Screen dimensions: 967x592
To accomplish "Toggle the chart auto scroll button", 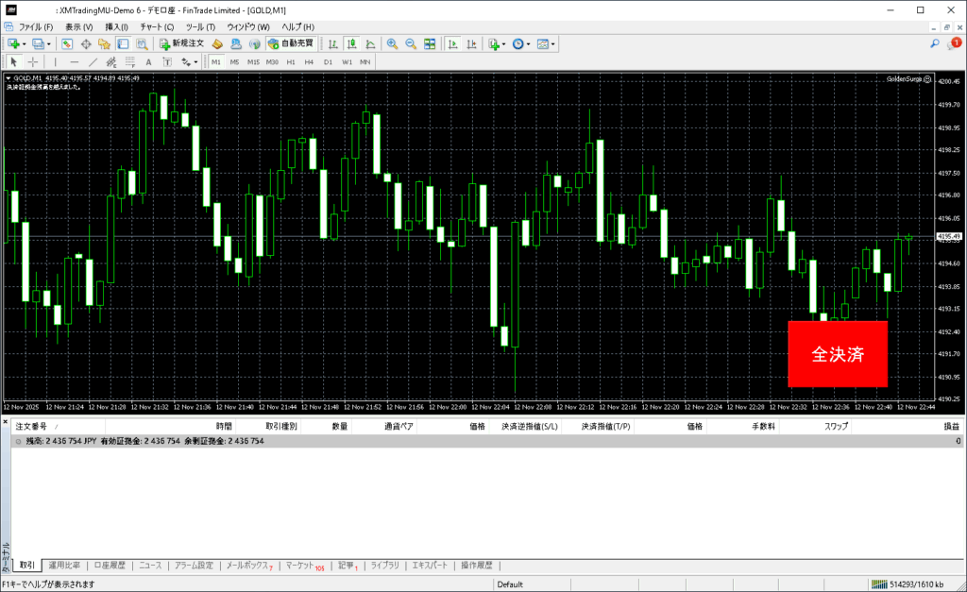I will [453, 44].
